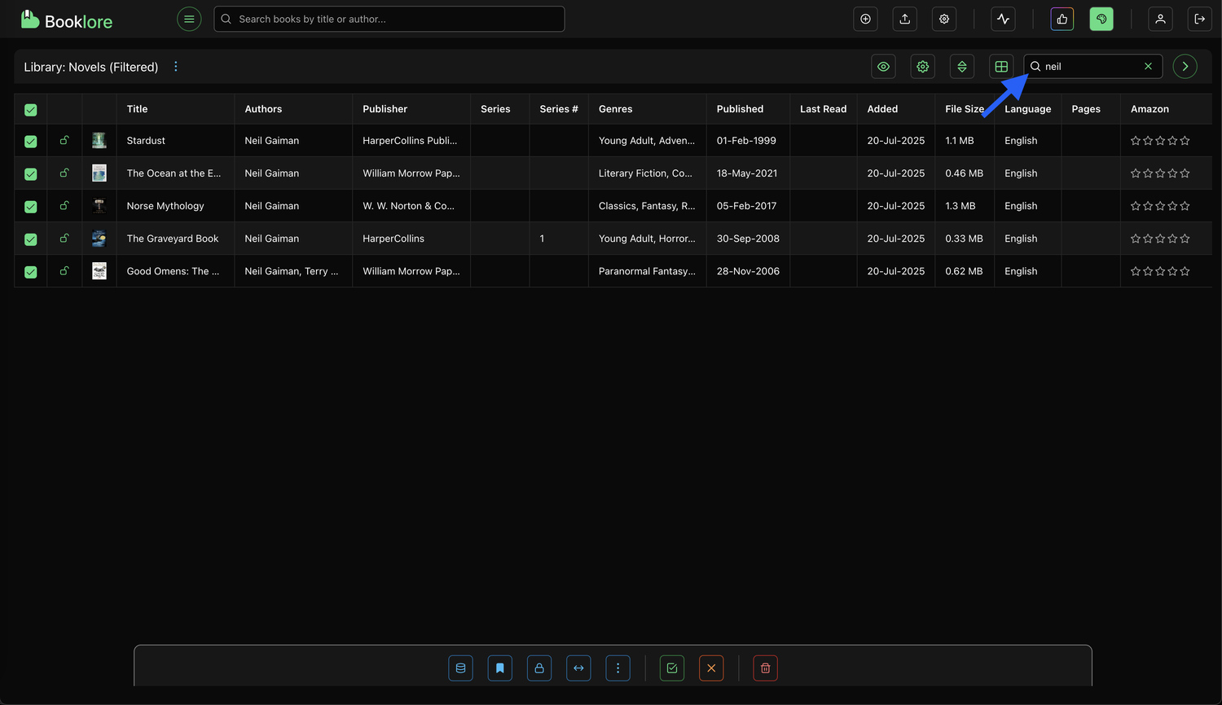Viewport: 1222px width, 705px height.
Task: Click the red trash delete icon
Action: pyautogui.click(x=765, y=668)
